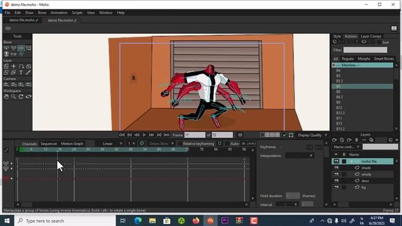Open the File menu
The width and height of the screenshot is (402, 226).
(x=8, y=13)
